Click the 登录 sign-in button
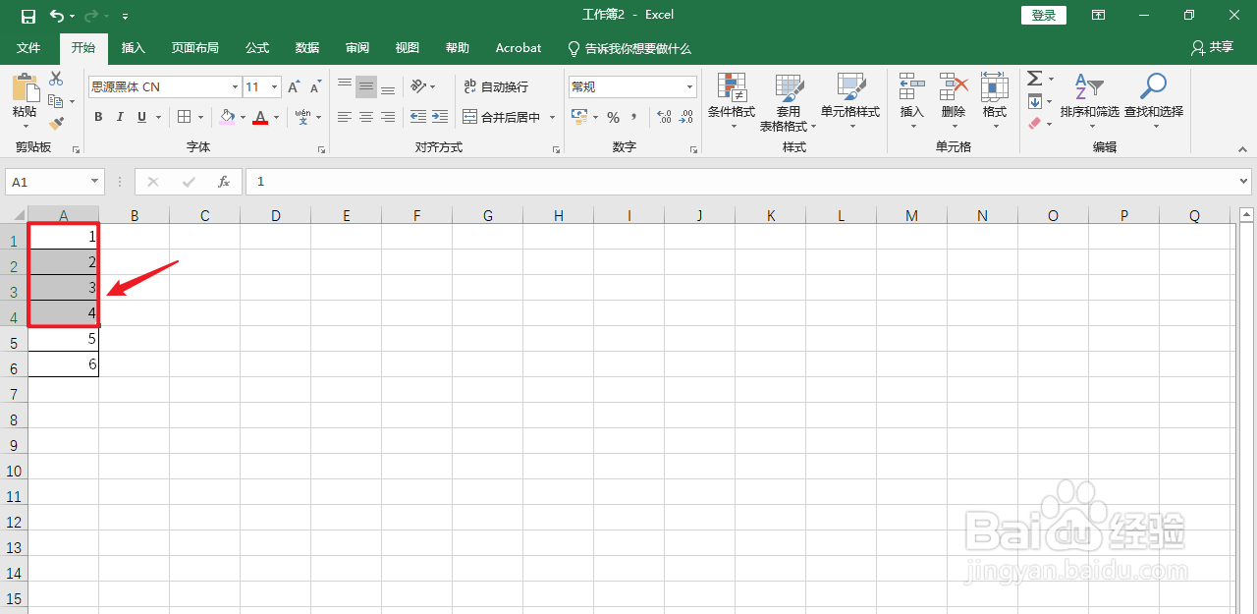This screenshot has width=1257, height=614. [1044, 16]
